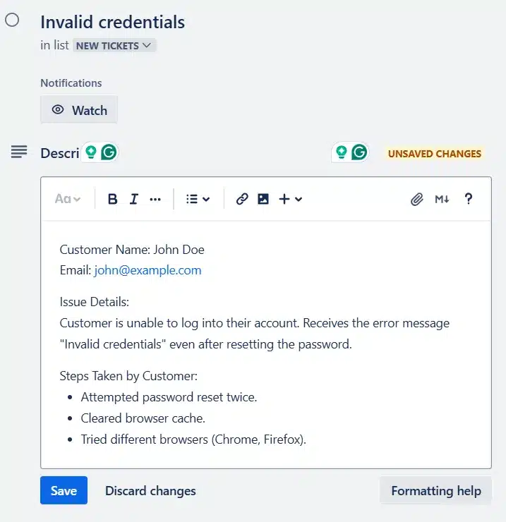
Task: Expand the list formatting dropdown
Action: 198,199
